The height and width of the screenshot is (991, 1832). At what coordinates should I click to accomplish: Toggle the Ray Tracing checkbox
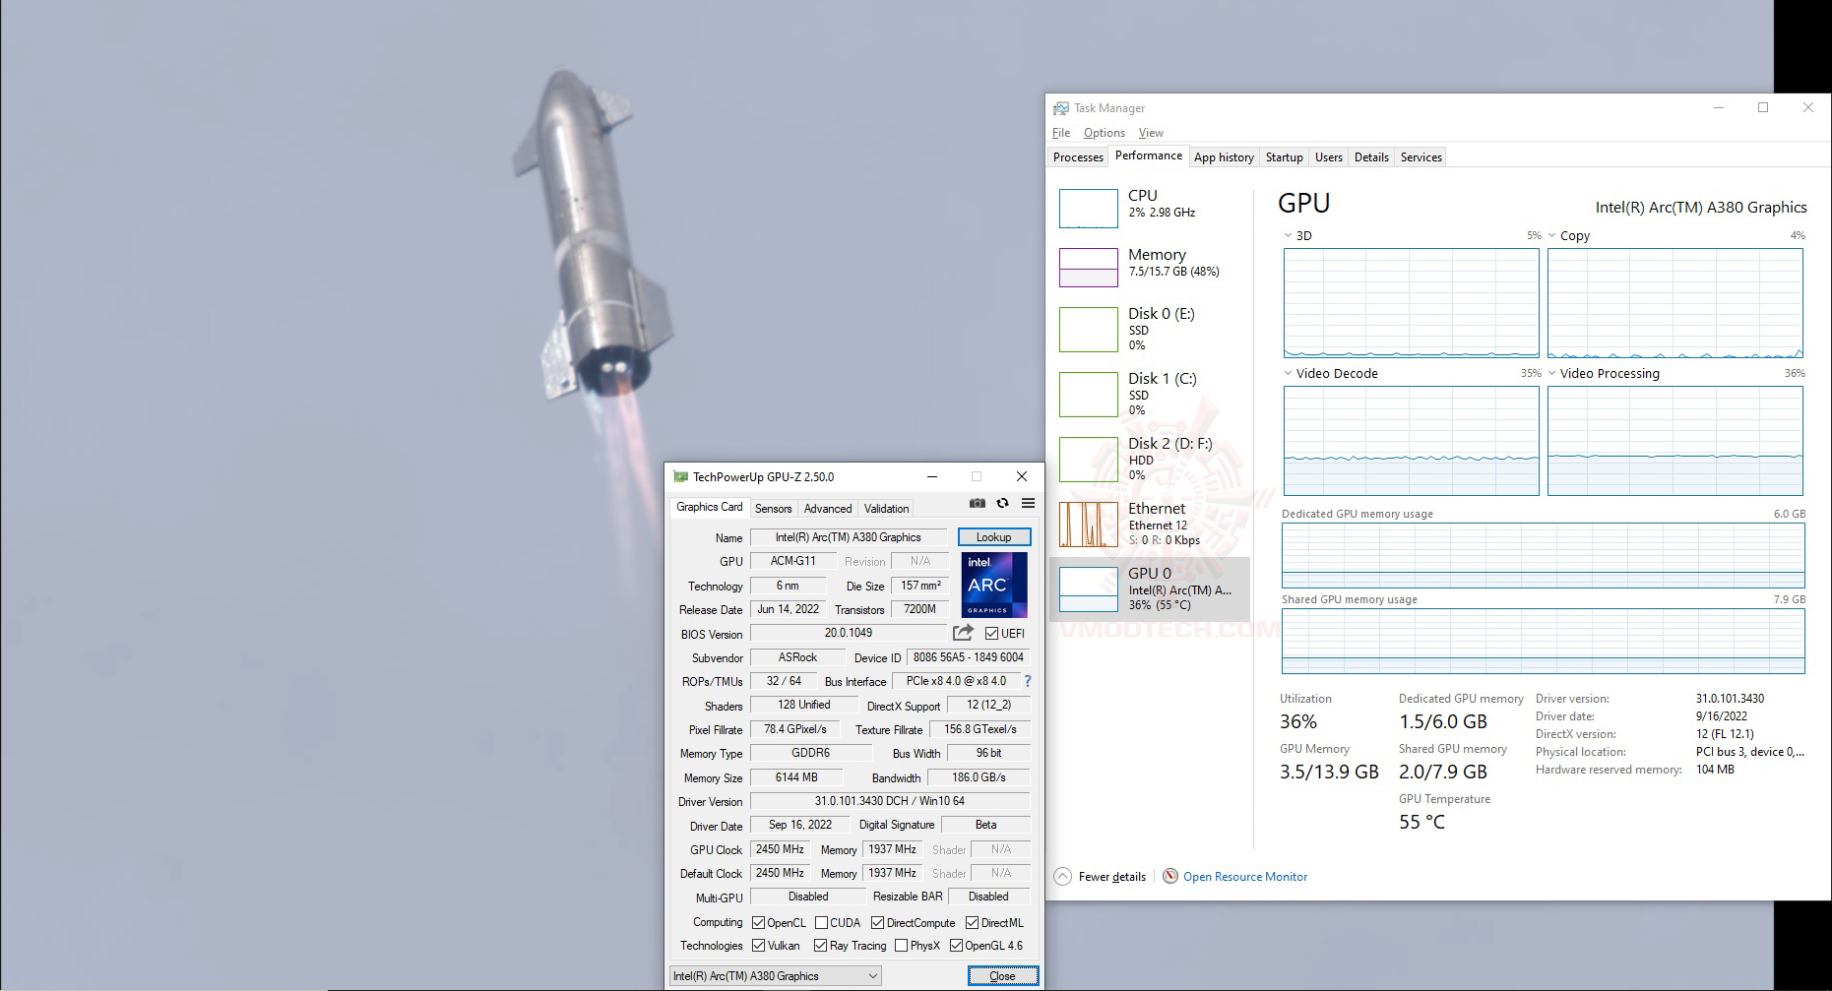(x=821, y=946)
